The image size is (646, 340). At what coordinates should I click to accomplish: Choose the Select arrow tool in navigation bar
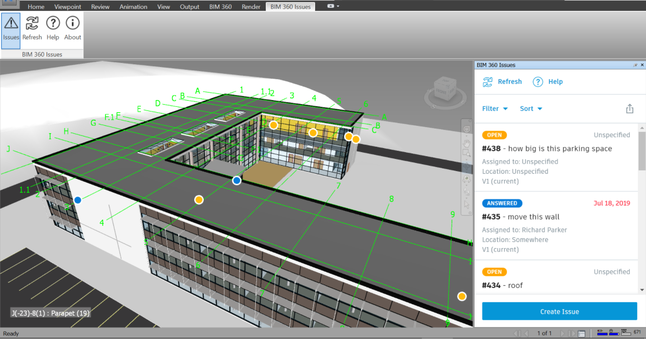(467, 205)
